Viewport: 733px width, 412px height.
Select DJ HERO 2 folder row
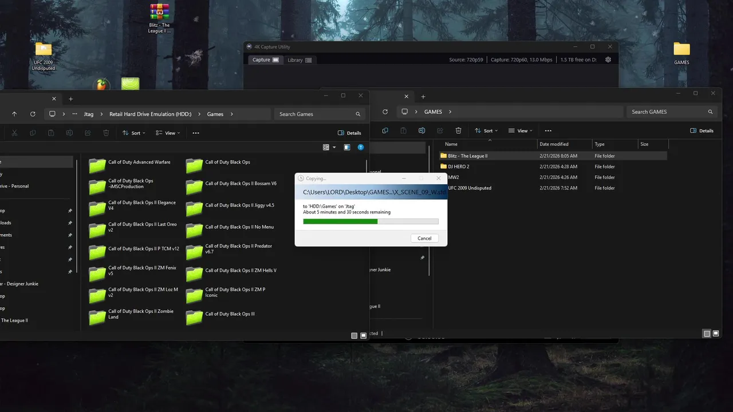pyautogui.click(x=553, y=167)
